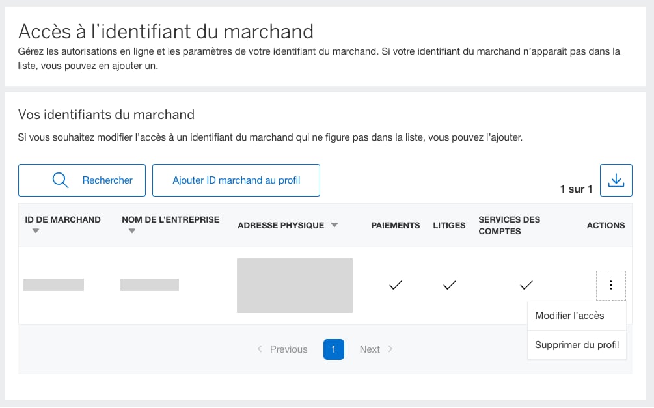Click Ajouter ID marchand au profil
654x408 pixels.
point(236,180)
